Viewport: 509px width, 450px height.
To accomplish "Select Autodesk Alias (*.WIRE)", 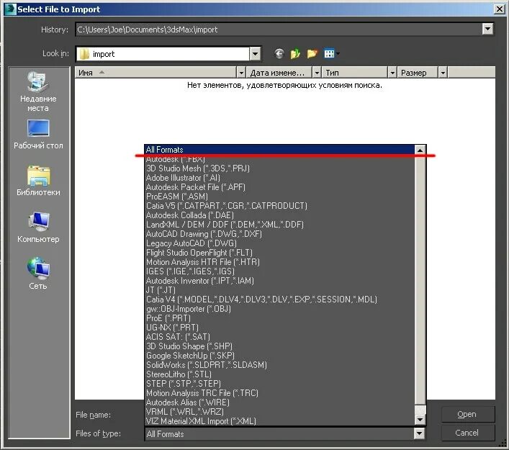I will 279,402.
